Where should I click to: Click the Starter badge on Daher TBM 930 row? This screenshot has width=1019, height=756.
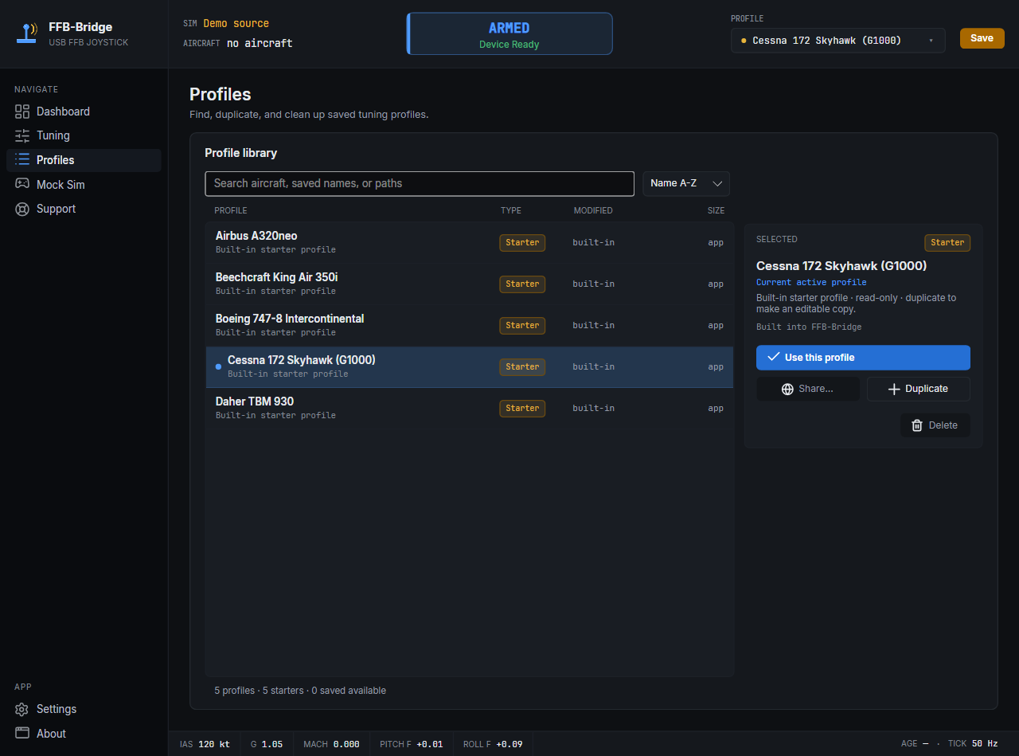[522, 408]
